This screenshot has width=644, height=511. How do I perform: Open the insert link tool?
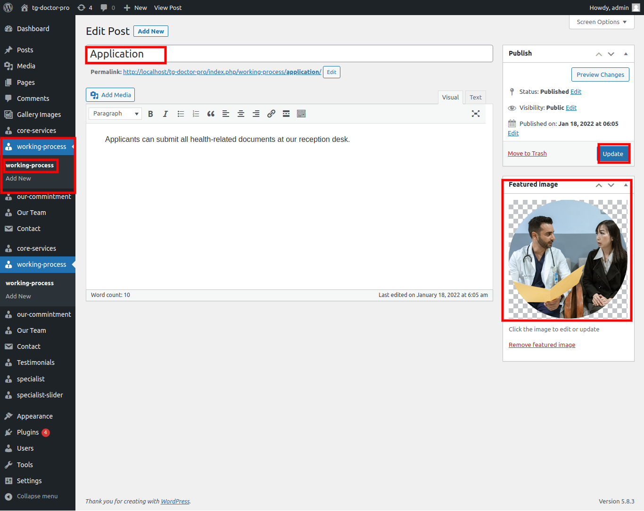[271, 114]
